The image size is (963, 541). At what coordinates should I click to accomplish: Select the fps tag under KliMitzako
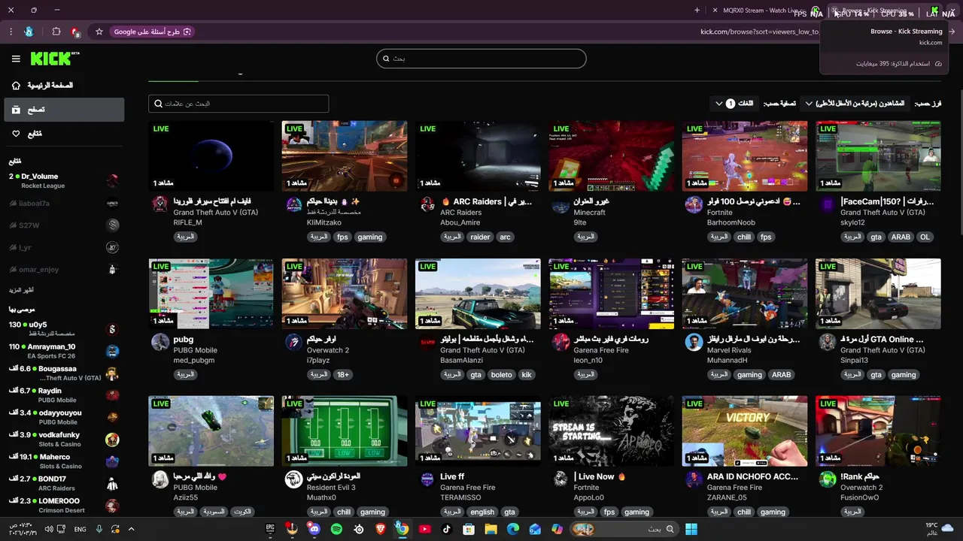pos(342,237)
